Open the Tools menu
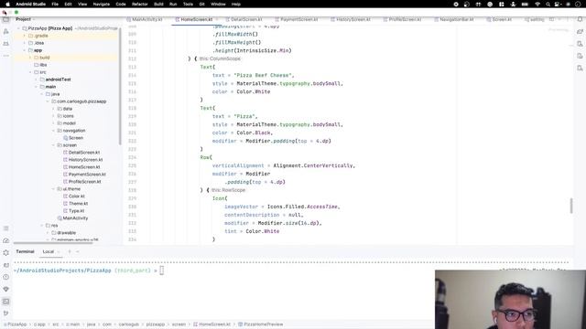 (188, 4)
